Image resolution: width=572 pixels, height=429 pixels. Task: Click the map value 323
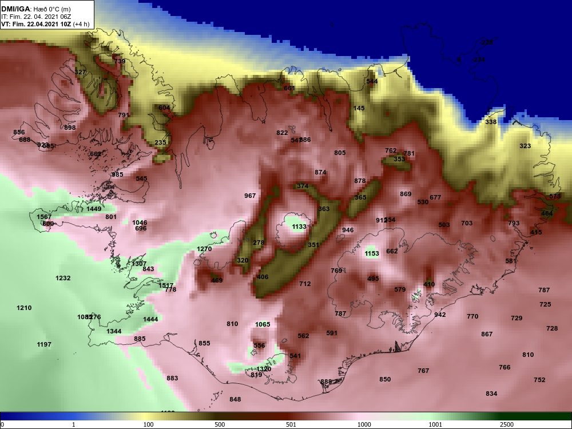pyautogui.click(x=525, y=146)
